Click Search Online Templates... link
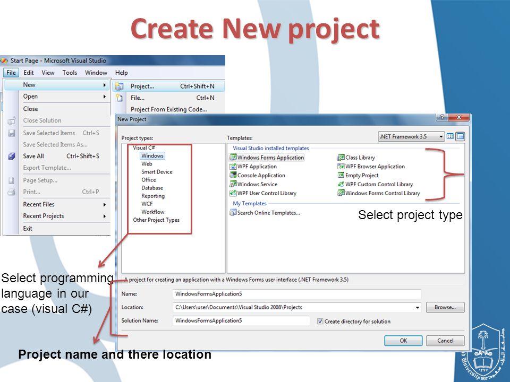Viewport: 510px width, 382px height. [x=269, y=213]
